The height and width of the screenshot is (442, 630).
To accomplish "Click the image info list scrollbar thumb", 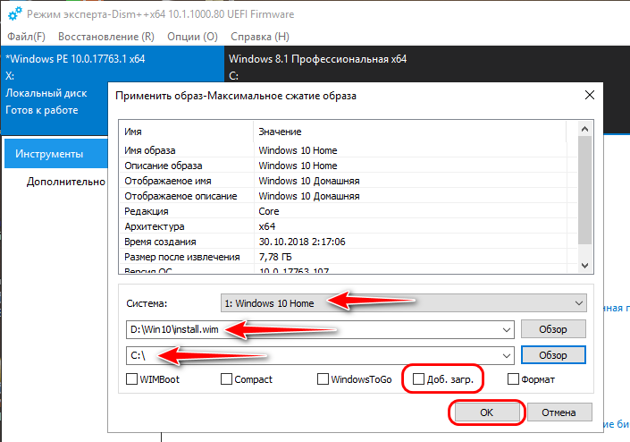I will 585,190.
